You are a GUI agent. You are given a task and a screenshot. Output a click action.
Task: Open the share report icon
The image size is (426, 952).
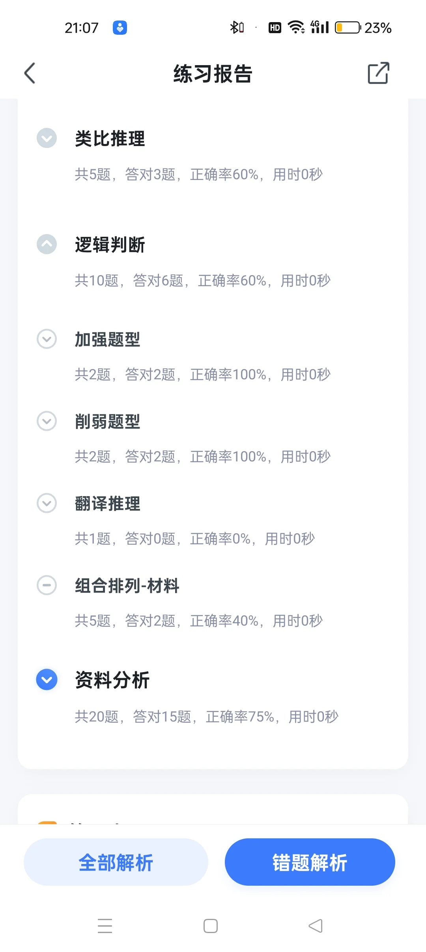(x=378, y=73)
